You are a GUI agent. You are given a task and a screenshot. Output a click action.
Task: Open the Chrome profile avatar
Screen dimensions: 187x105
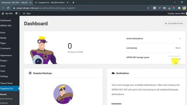click(x=184, y=8)
